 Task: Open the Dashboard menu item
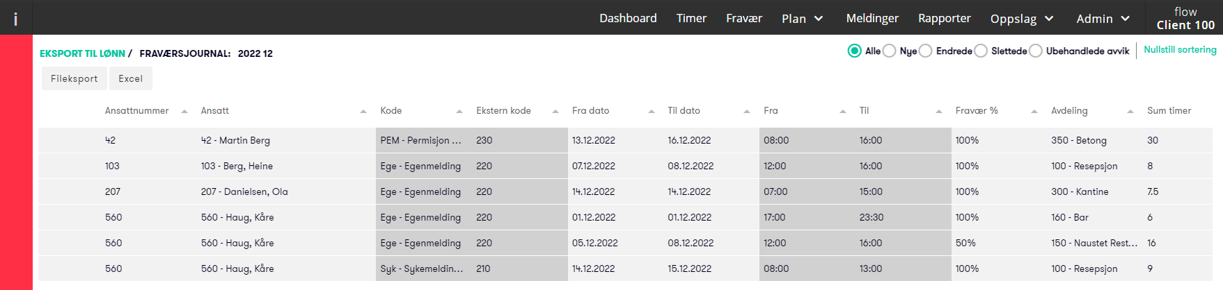click(628, 18)
